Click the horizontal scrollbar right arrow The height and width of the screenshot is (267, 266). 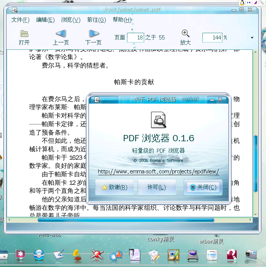click(250, 220)
